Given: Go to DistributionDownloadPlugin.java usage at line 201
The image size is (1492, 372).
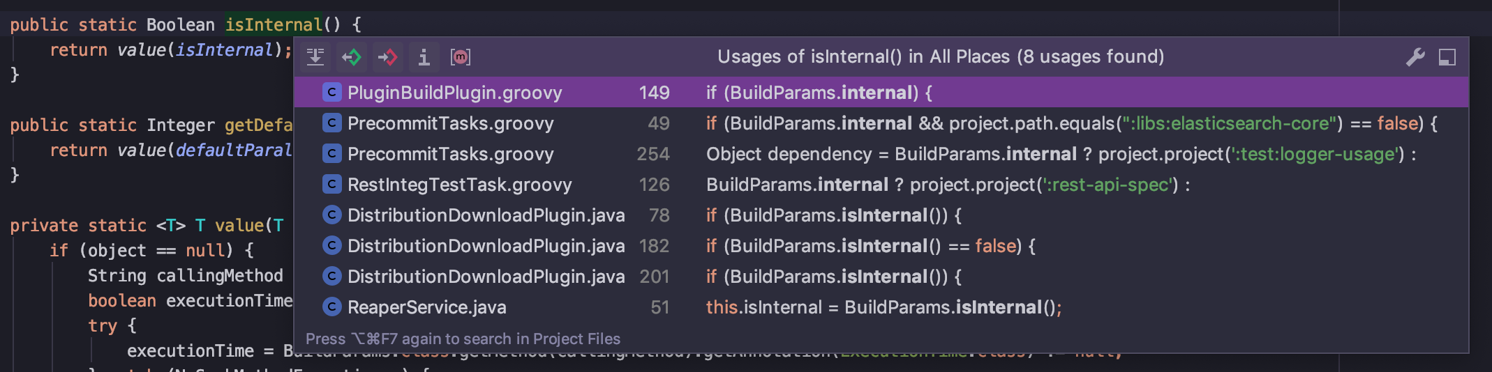Looking at the screenshot, I should [x=486, y=277].
